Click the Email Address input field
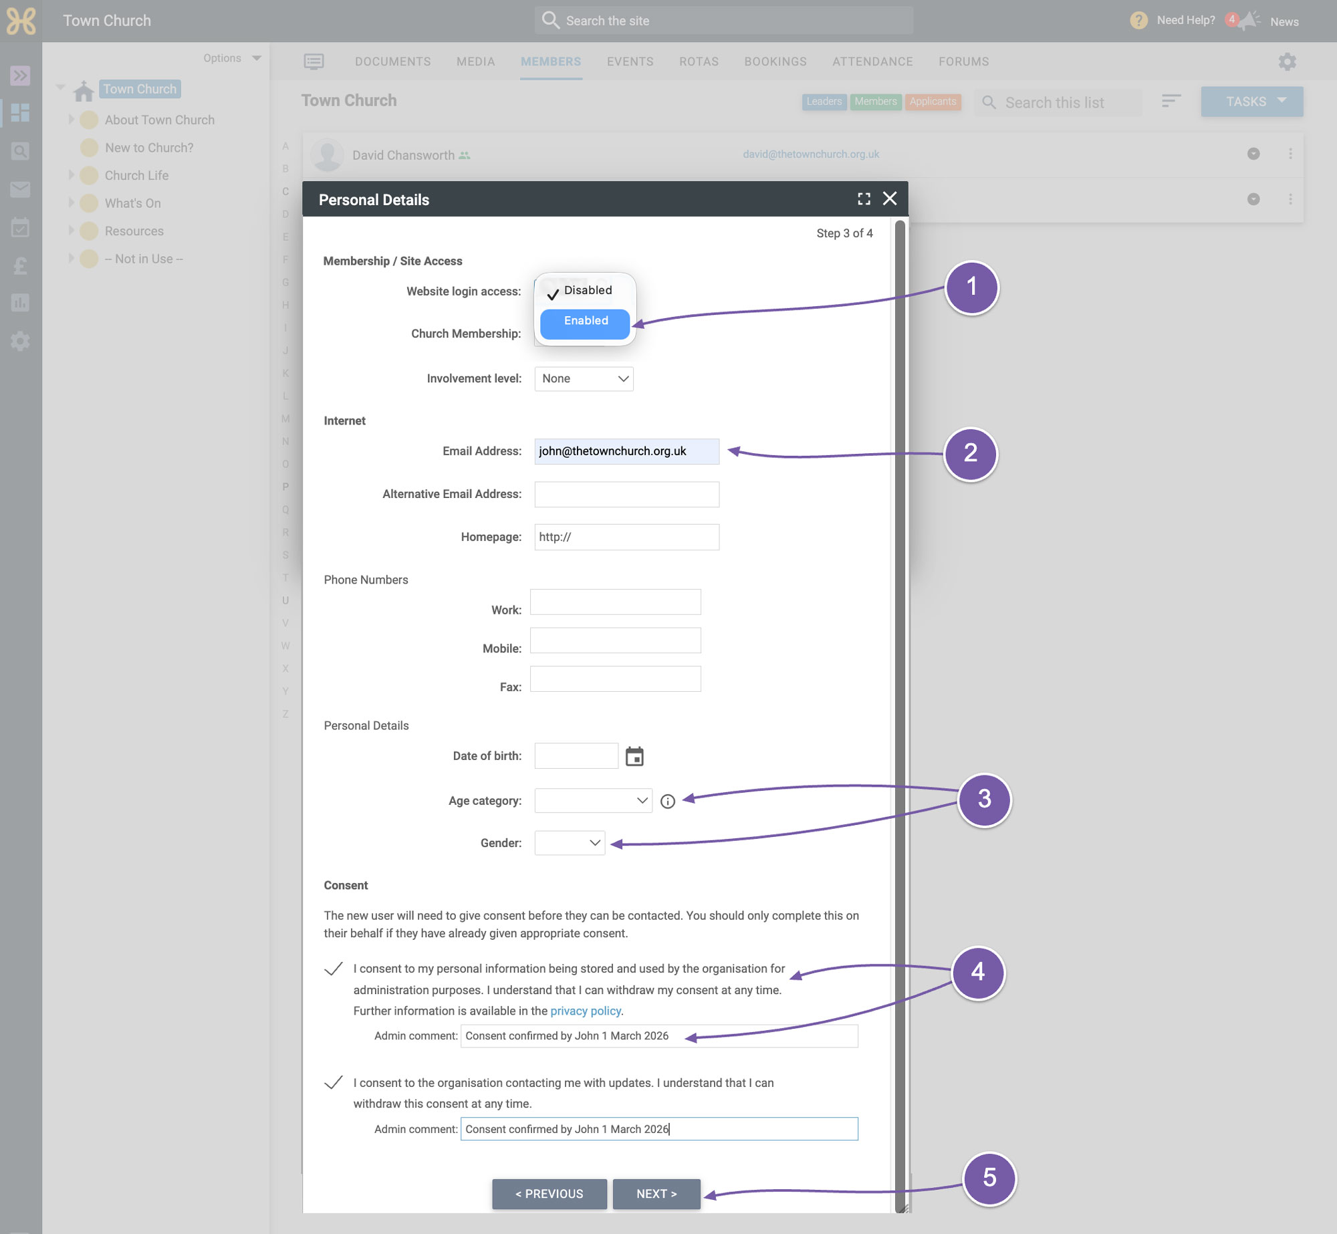Viewport: 1337px width, 1234px height. pos(627,451)
